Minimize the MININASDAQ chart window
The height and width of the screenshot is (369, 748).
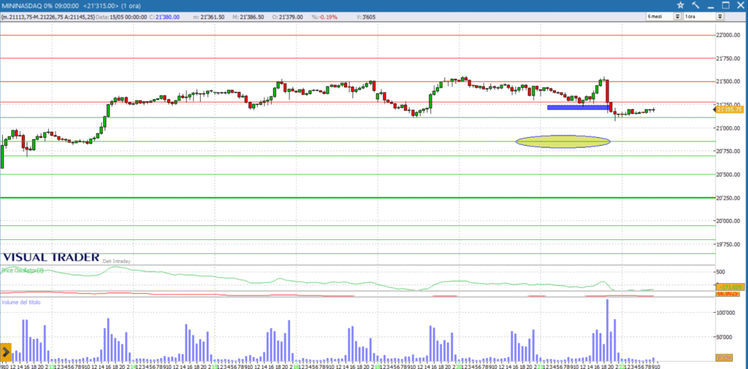711,6
